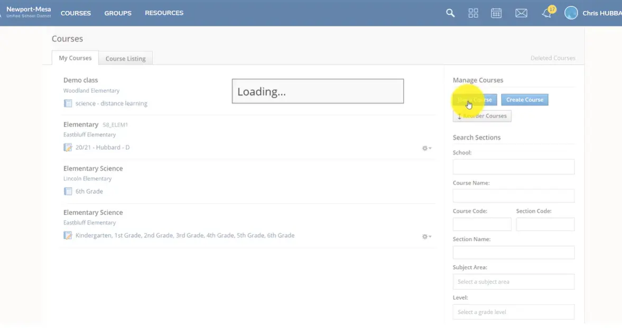Screen dimensions: 622x328
Task: Open the apps grid icon
Action: [473, 13]
